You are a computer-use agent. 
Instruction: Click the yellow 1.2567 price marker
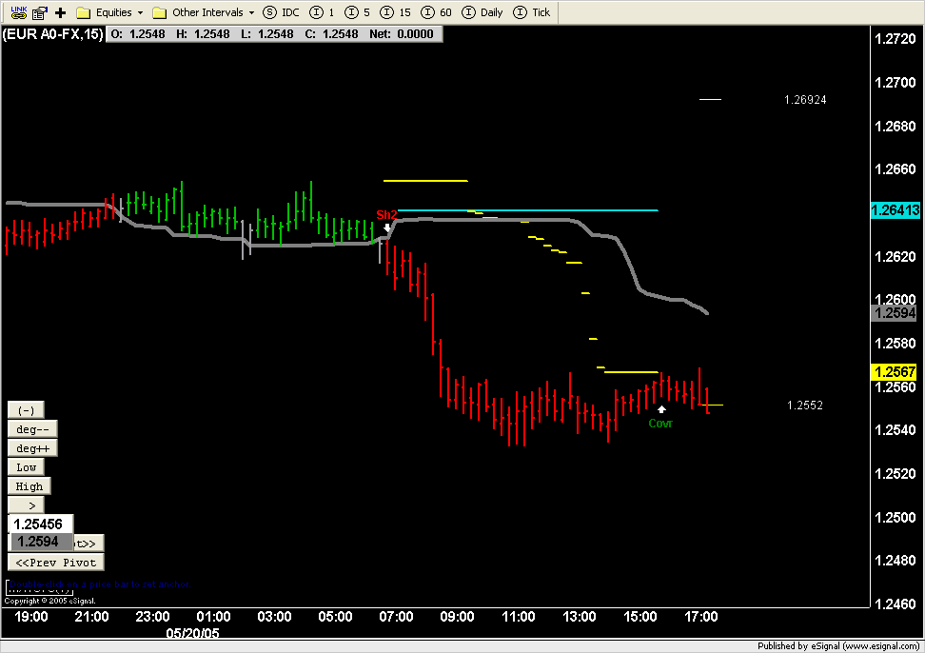pyautogui.click(x=895, y=371)
